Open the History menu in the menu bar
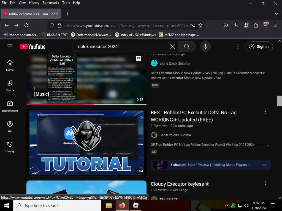This screenshot has height=211, width=282. point(34,3)
